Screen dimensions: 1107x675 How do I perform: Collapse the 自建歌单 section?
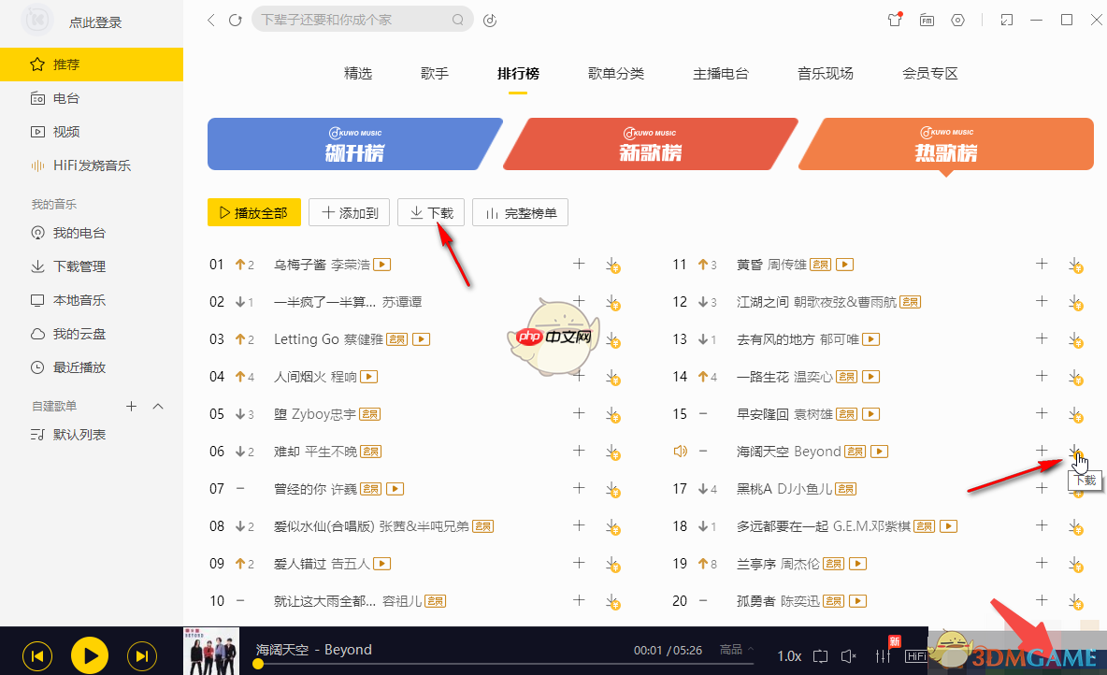pyautogui.click(x=157, y=406)
